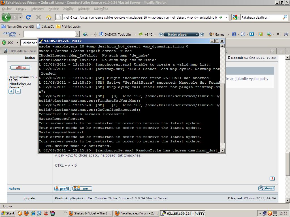Go back with the green back arrow
This screenshot has width=290, height=217.
[x=6, y=17]
